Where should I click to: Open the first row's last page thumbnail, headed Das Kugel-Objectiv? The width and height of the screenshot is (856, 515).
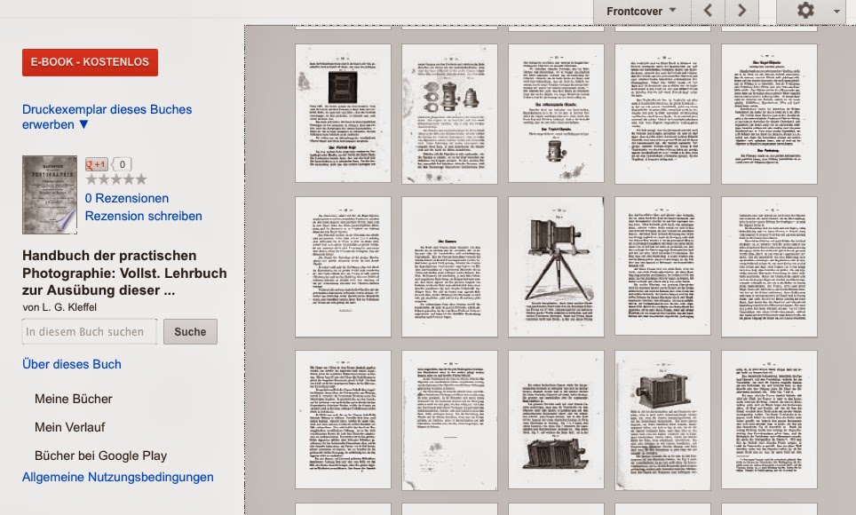pos(769,115)
